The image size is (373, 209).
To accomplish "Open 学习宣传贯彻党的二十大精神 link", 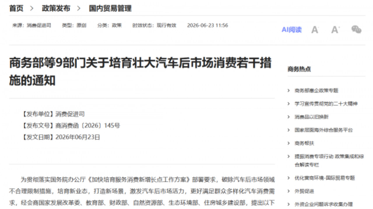I will tap(326, 104).
